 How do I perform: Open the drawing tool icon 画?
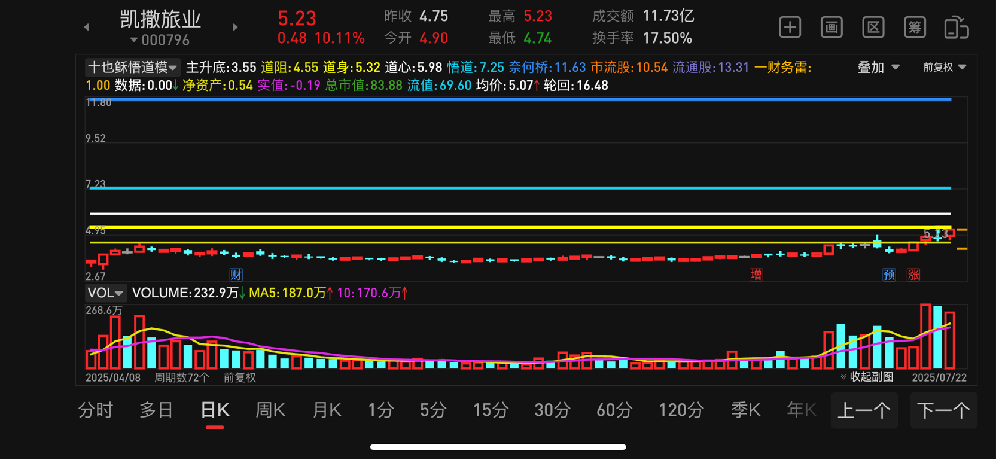click(x=831, y=28)
